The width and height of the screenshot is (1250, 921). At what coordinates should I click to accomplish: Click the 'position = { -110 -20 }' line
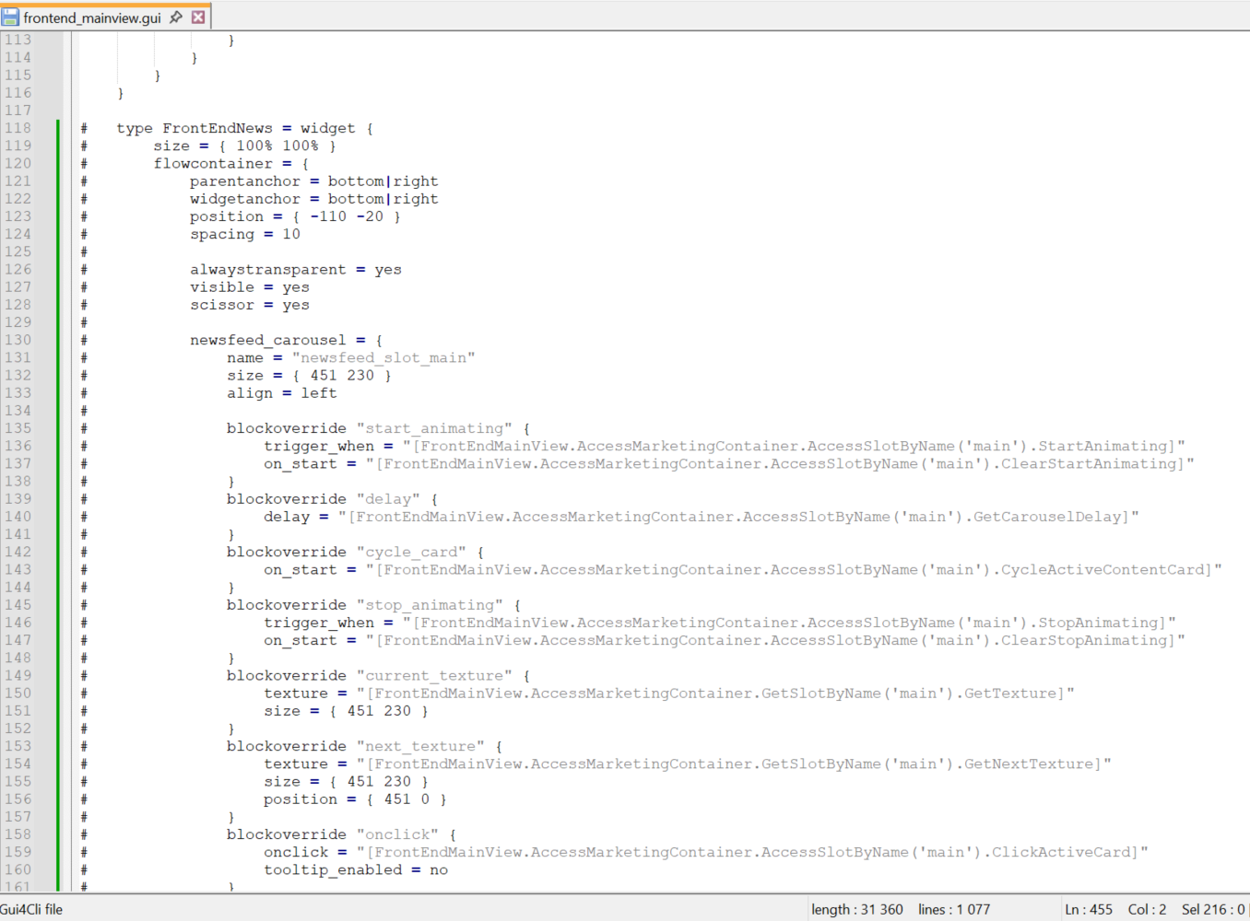(296, 216)
